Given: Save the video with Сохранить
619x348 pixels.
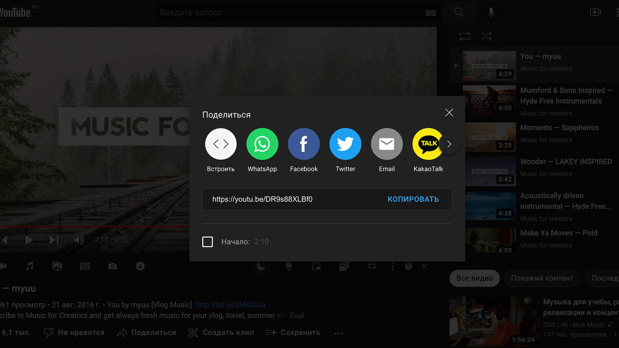Looking at the screenshot, I should (293, 333).
